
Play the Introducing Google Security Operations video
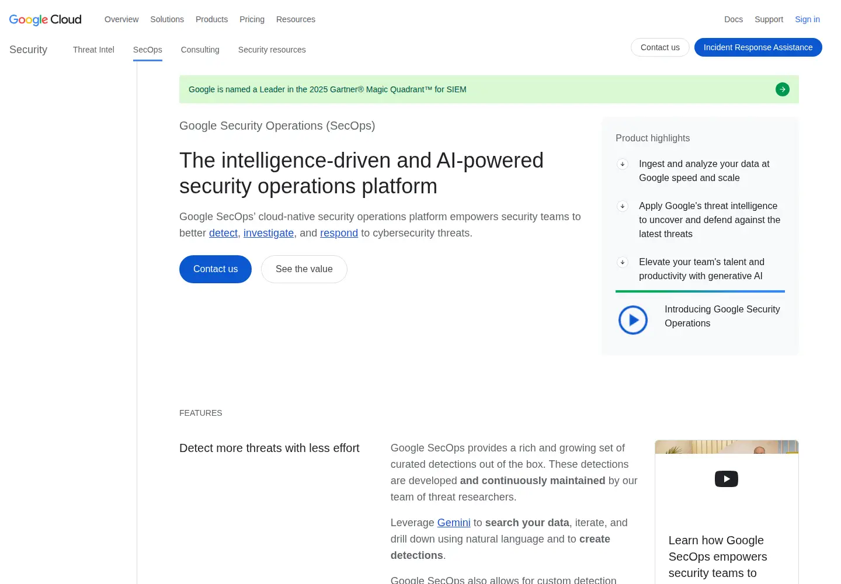[x=633, y=320]
